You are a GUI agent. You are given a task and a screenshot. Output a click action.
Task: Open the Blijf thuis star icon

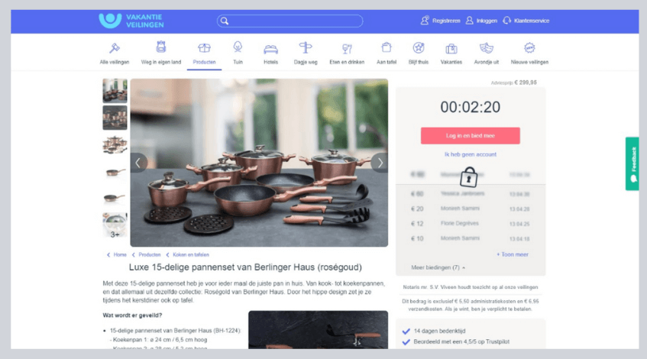coord(419,48)
